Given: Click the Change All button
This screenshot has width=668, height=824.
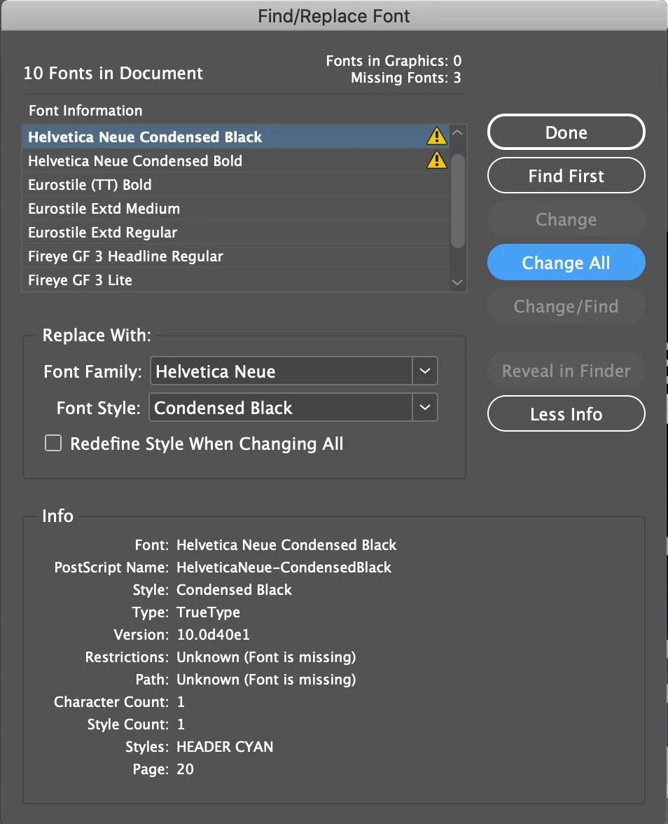Looking at the screenshot, I should tap(566, 262).
